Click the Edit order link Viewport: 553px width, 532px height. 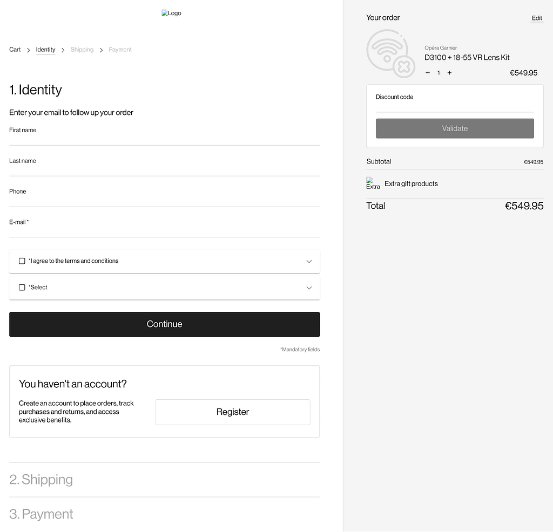(537, 18)
